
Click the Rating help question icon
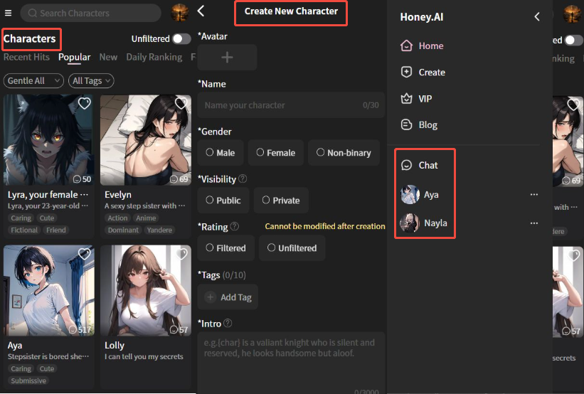[x=235, y=227]
